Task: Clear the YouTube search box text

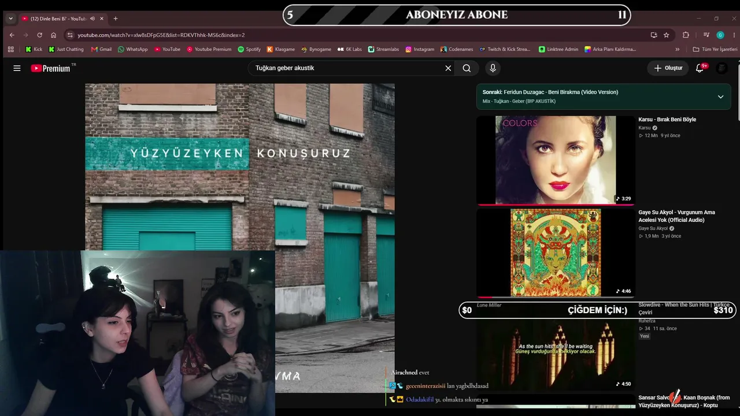Action: [x=448, y=68]
